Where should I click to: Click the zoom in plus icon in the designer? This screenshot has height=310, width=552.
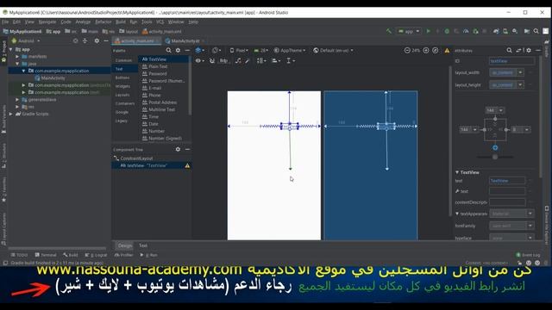tap(426, 50)
